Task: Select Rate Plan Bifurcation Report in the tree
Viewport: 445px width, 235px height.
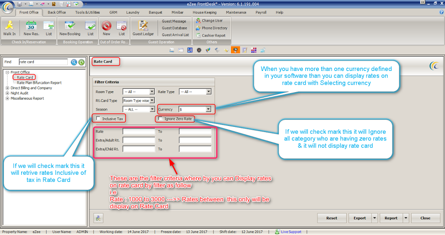Action: pos(39,83)
